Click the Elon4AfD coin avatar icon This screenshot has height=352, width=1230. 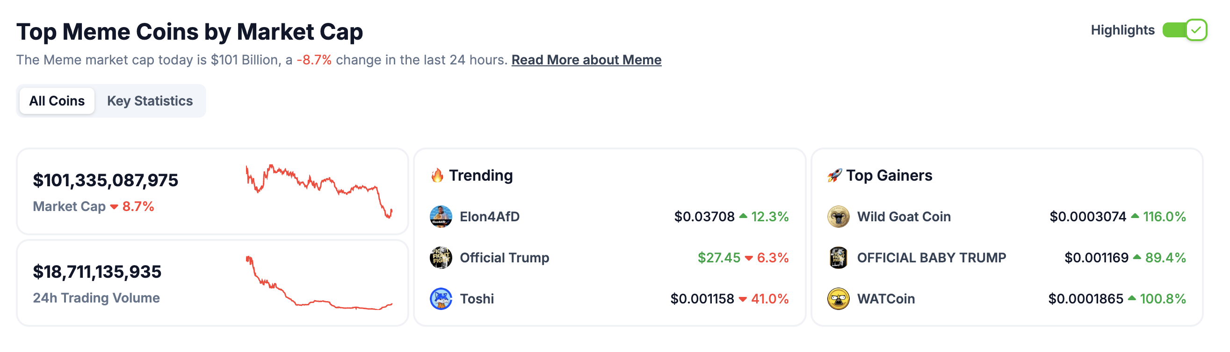tap(440, 217)
